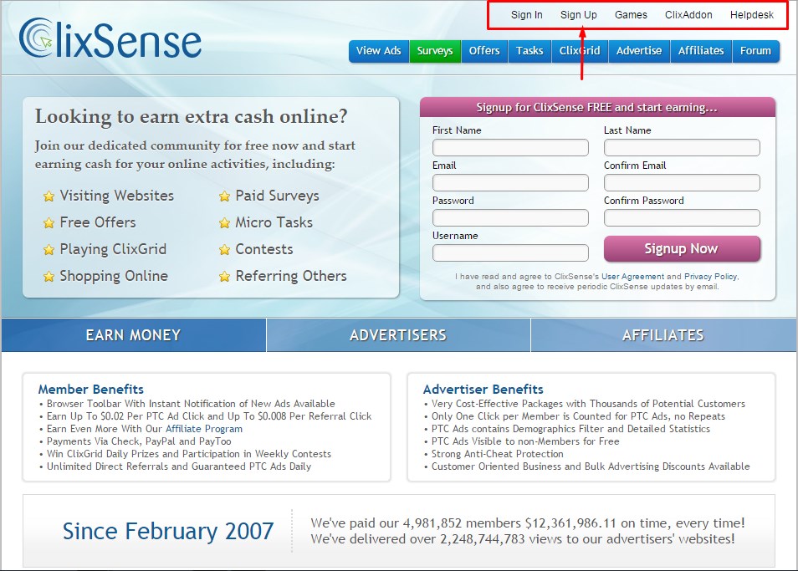Focus the Email field
The image size is (798, 571).
pyautogui.click(x=510, y=182)
